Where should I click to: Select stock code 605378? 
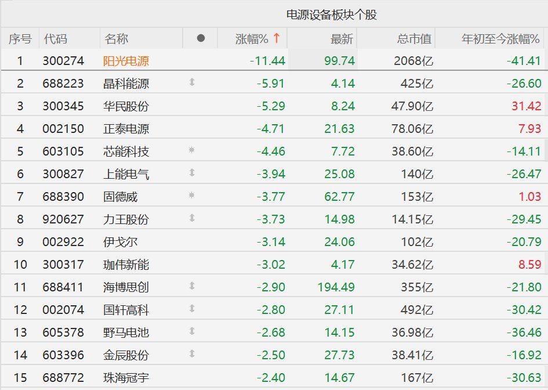63,333
